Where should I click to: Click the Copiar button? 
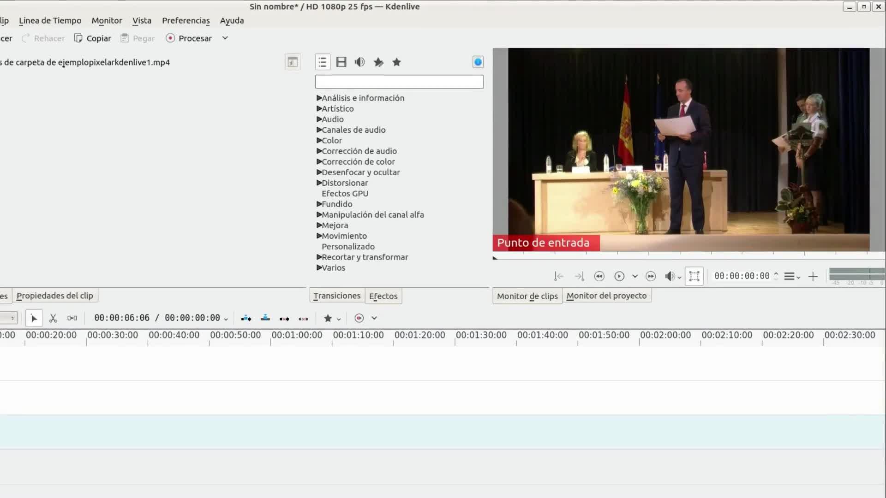(93, 38)
